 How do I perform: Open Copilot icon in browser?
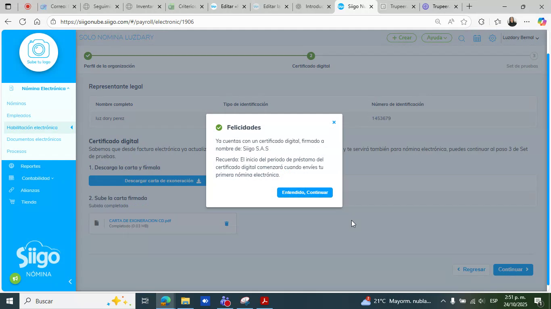[x=542, y=22]
